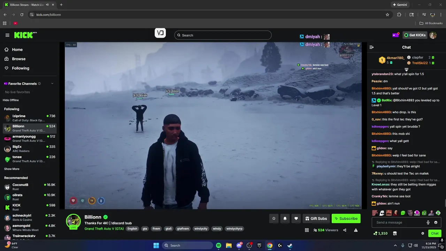Select the fivem tag
This screenshot has height=251, width=446.
click(156, 229)
